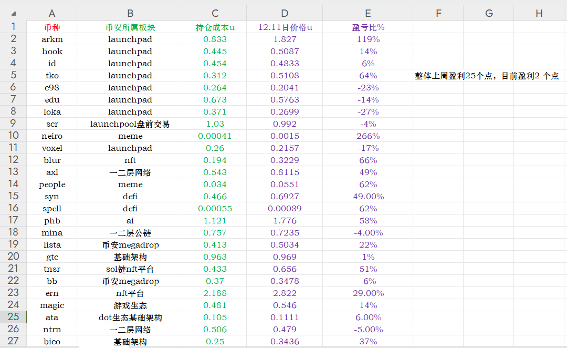Select the 29.00% profit cell
This screenshot has width=567, height=348.
tap(367, 293)
